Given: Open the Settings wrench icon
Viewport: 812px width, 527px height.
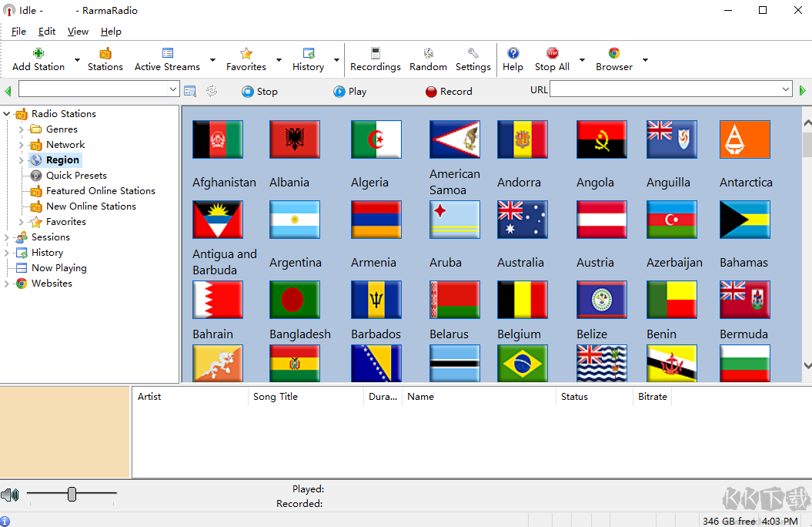Looking at the screenshot, I should (x=473, y=53).
